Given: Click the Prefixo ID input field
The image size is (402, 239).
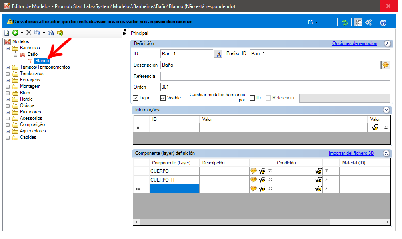Looking at the screenshot, I should coord(320,54).
